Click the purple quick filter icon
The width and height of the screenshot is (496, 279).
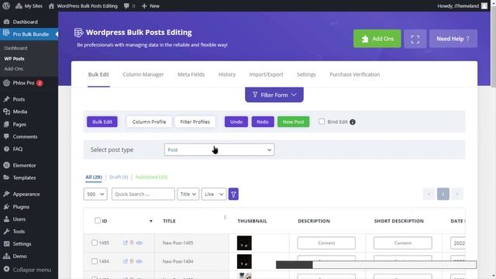click(x=233, y=195)
